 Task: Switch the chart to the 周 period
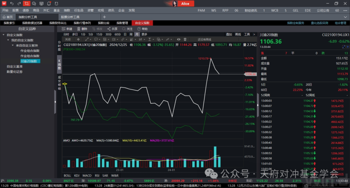point(131,34)
